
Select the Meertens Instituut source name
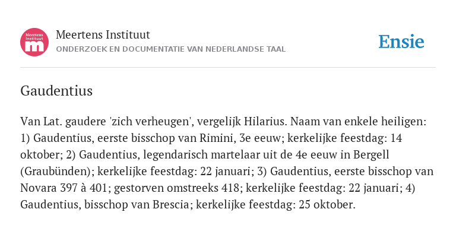[x=103, y=34]
